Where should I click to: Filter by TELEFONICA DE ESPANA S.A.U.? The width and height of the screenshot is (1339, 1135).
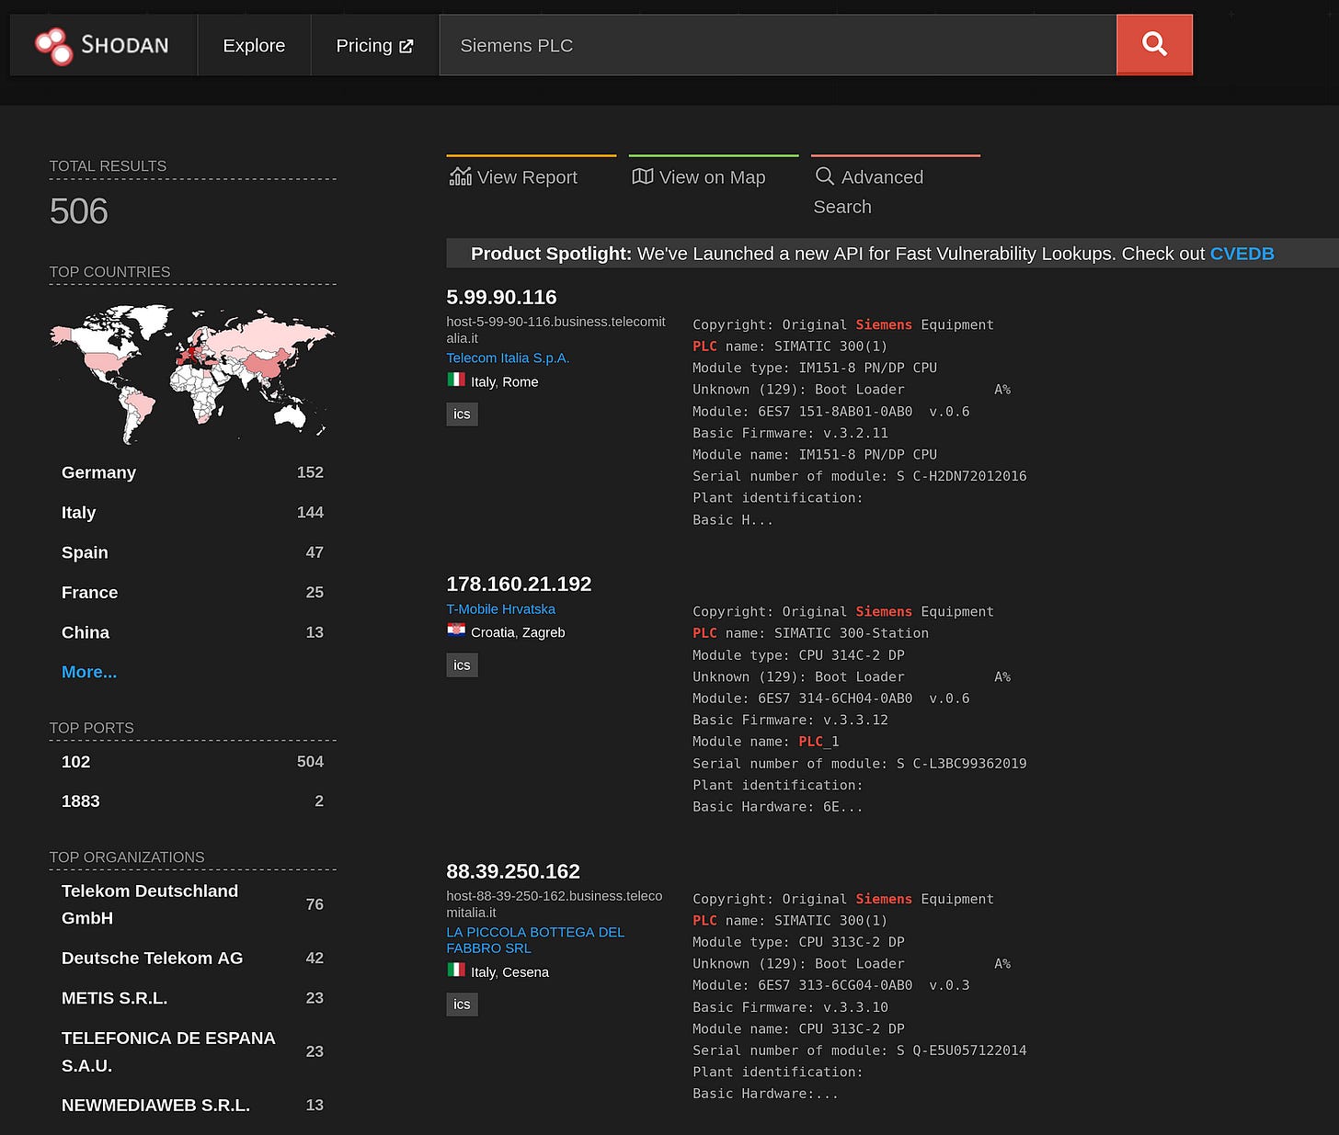tap(192, 1051)
